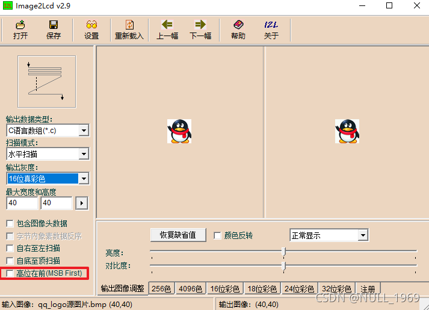This screenshot has height=310, width=429.
Task: Open 扫描模式 dropdown showing 水平扫描
Action: (x=48, y=154)
